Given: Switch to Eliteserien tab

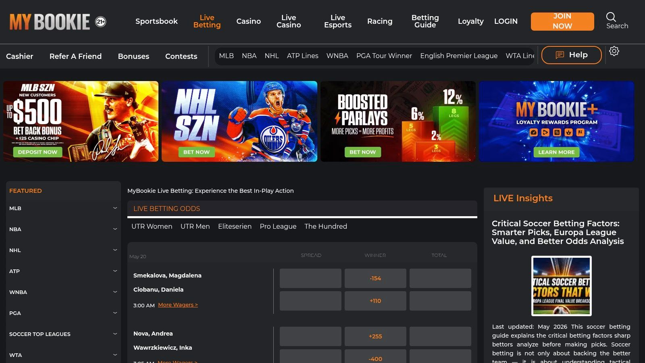Looking at the screenshot, I should coord(235,226).
